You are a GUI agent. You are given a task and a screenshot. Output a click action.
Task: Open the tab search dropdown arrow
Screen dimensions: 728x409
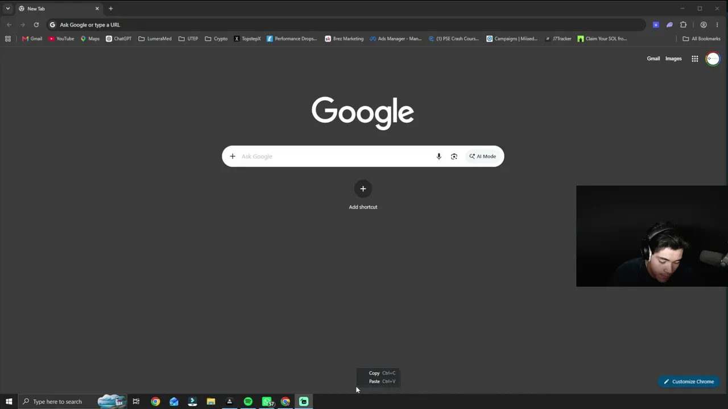[8, 9]
